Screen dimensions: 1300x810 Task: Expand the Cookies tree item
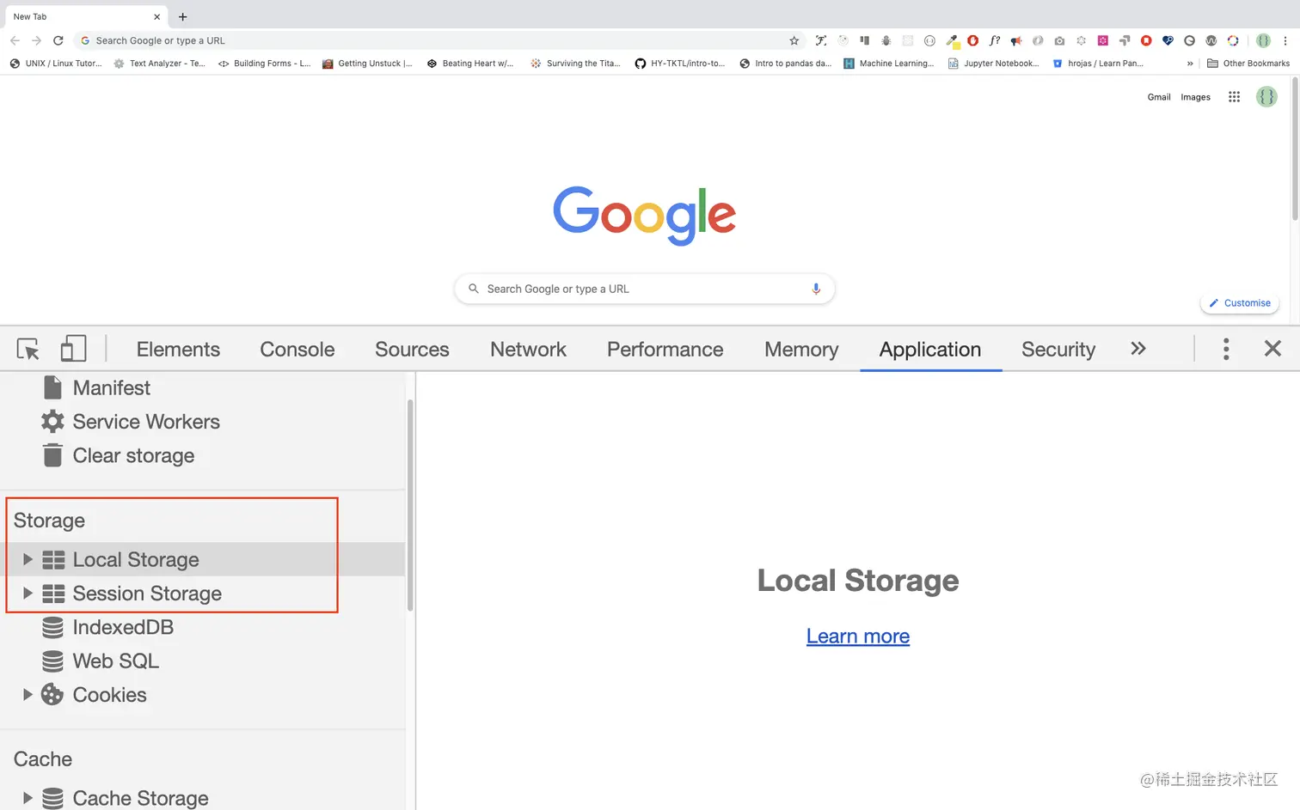click(26, 694)
